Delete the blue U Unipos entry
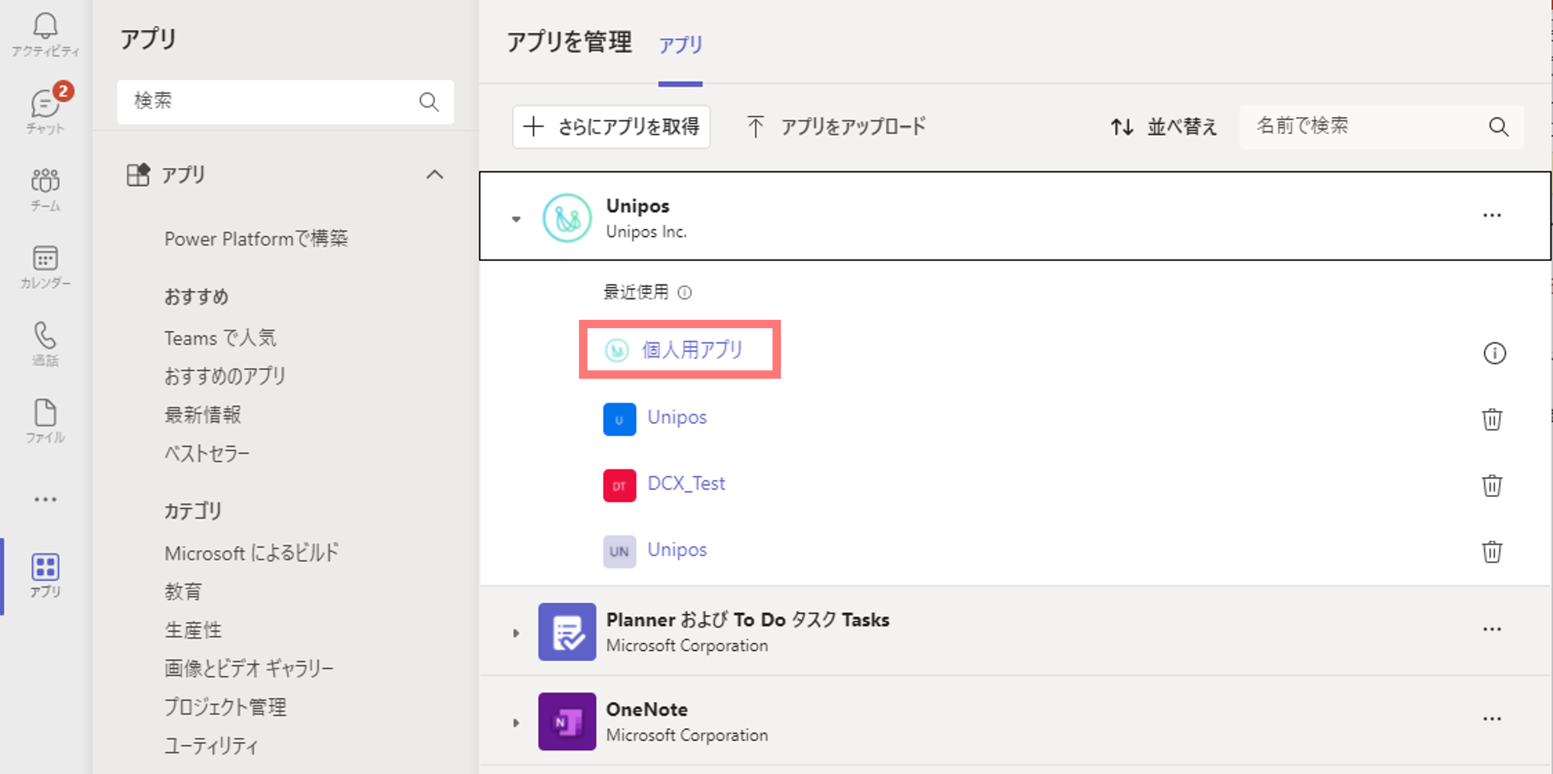The width and height of the screenshot is (1553, 774). pos(1492,419)
